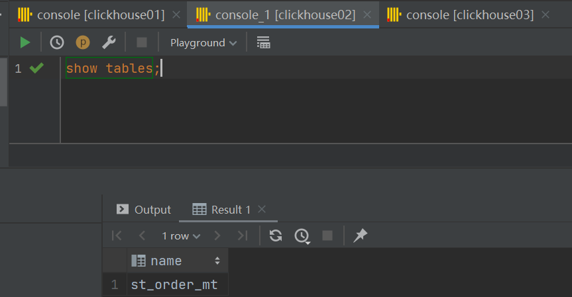The image size is (572, 297).
Task: Select the st_order_mt result cell
Action: (174, 285)
